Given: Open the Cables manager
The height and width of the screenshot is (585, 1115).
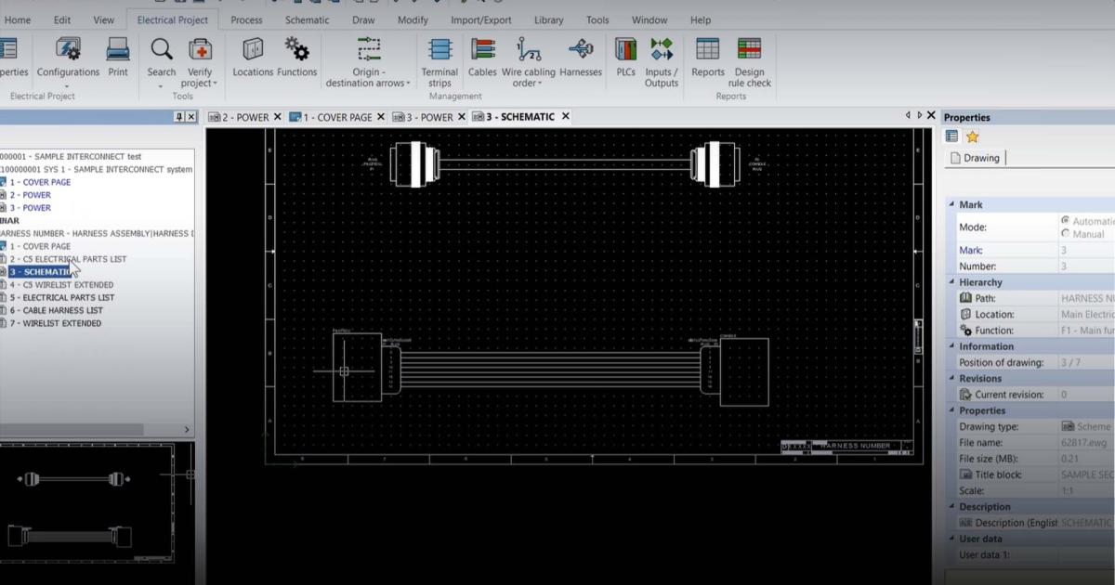Looking at the screenshot, I should click(482, 58).
